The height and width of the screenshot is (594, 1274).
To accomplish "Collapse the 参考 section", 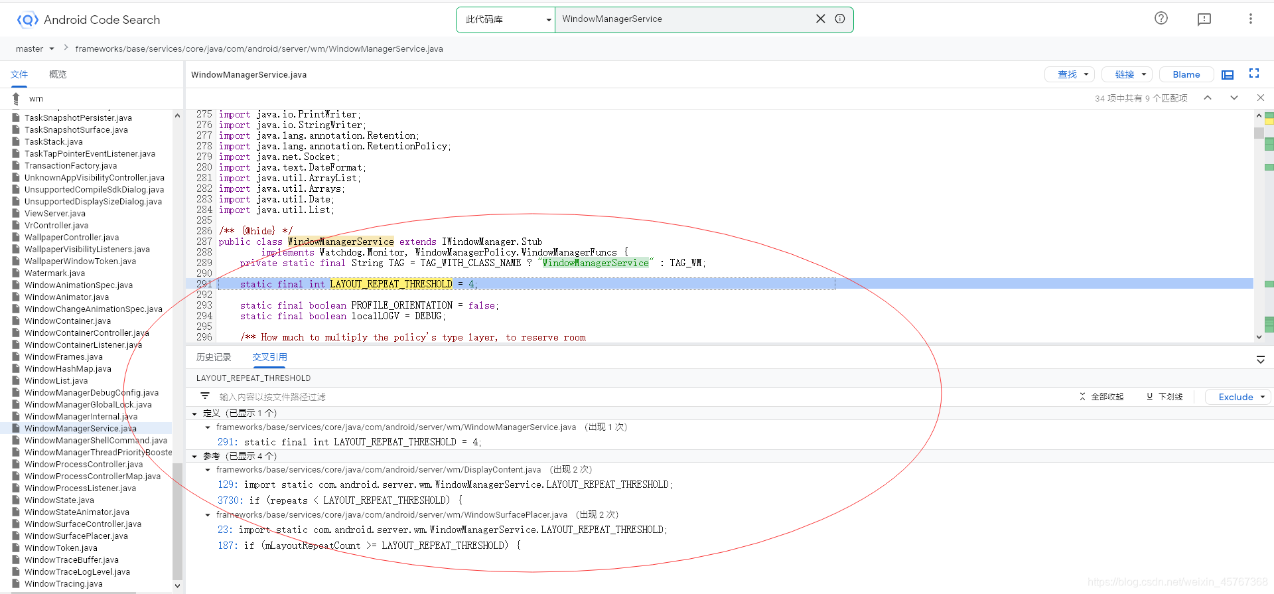I will point(194,457).
